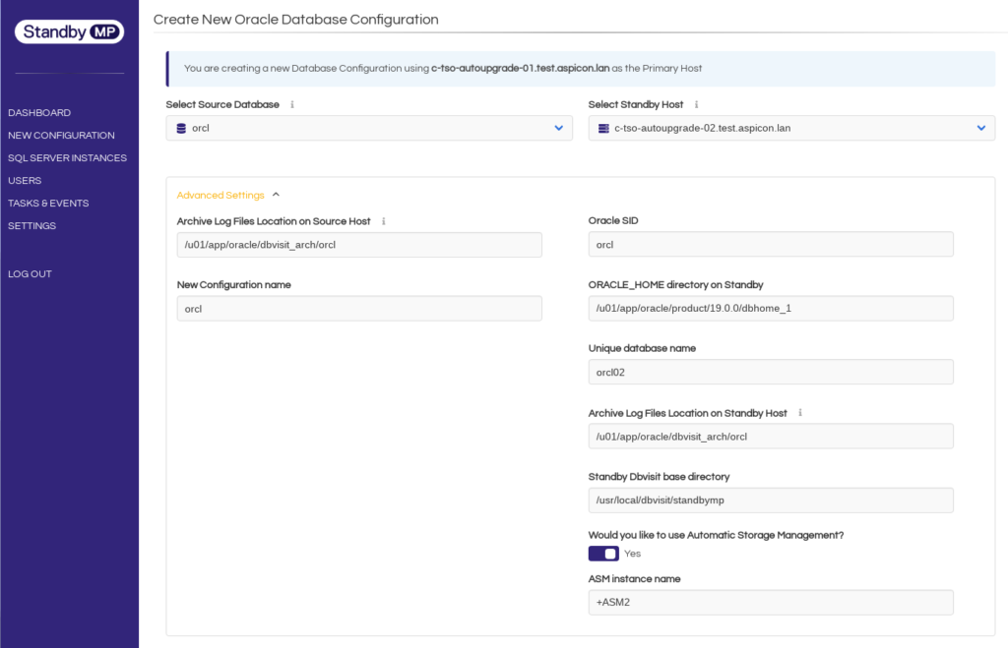
Task: Click 'Create New Oracle Database Configuration' heading
Action: (295, 20)
